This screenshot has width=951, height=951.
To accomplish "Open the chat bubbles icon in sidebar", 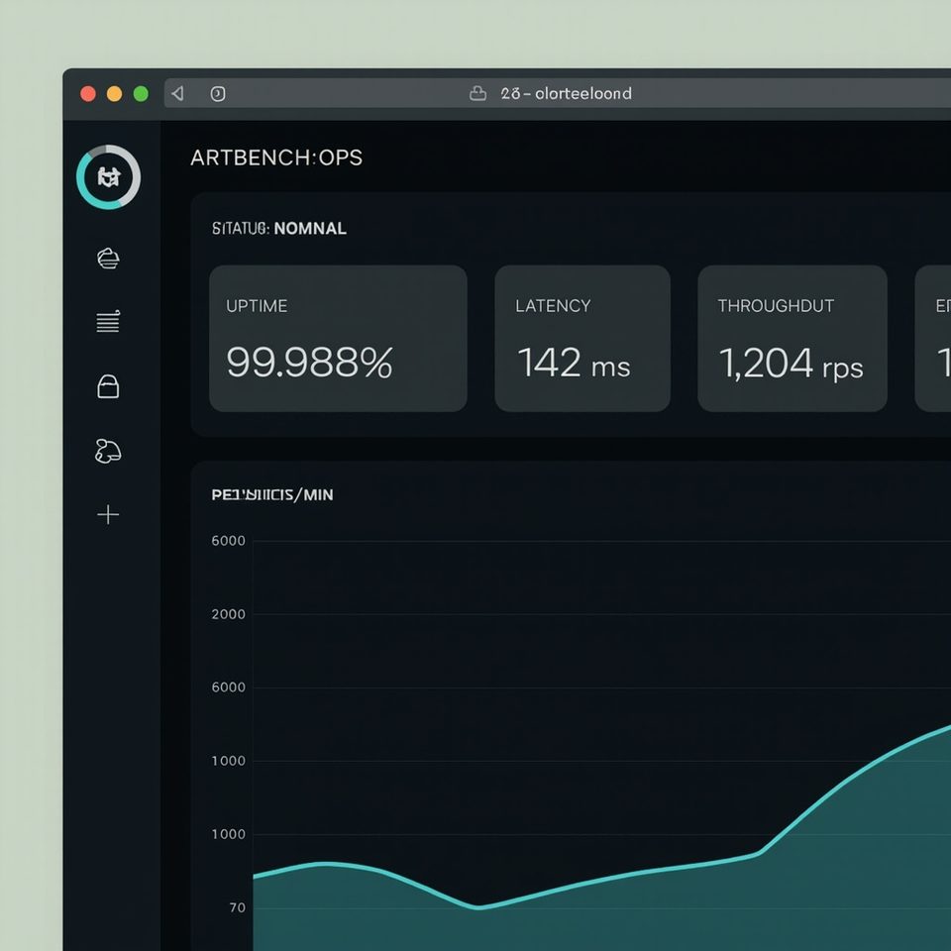I will (108, 452).
